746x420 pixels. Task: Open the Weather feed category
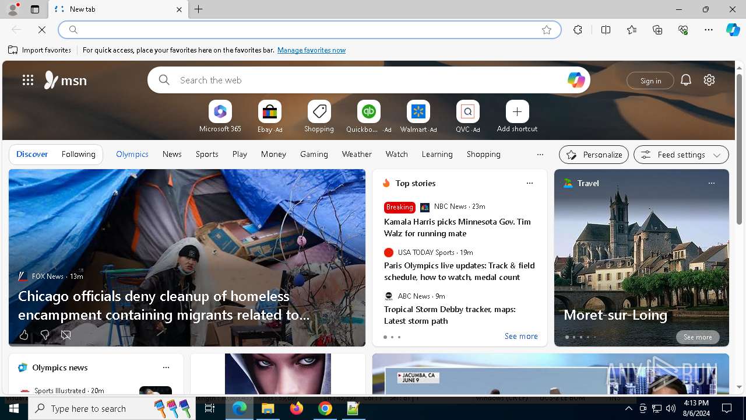(x=357, y=154)
